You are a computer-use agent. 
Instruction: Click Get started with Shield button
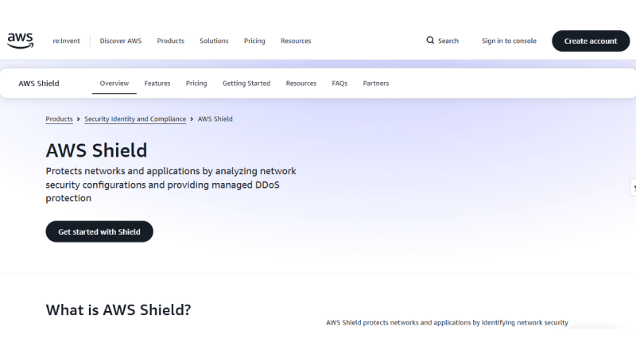(x=99, y=231)
